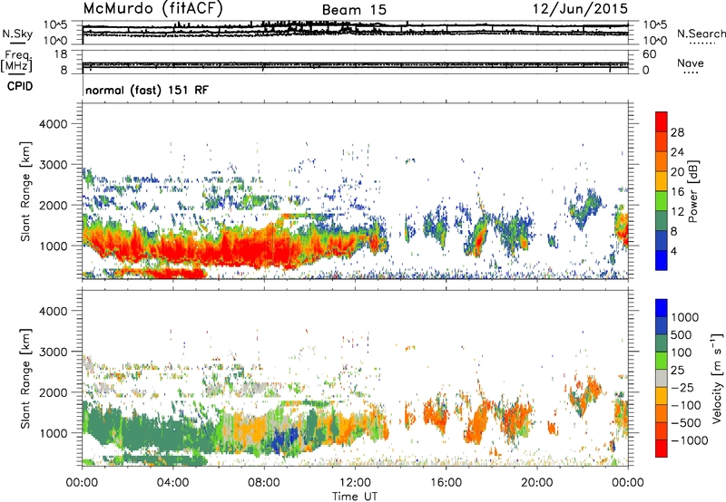Screen dimensions: 726x502
Task: Click the 20:00 time tick label
Action: click(x=537, y=483)
